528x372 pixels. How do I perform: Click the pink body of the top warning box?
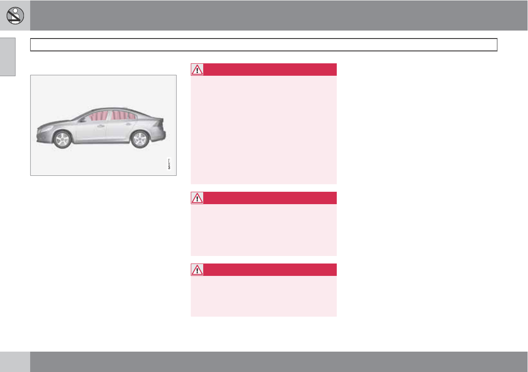pos(264,130)
